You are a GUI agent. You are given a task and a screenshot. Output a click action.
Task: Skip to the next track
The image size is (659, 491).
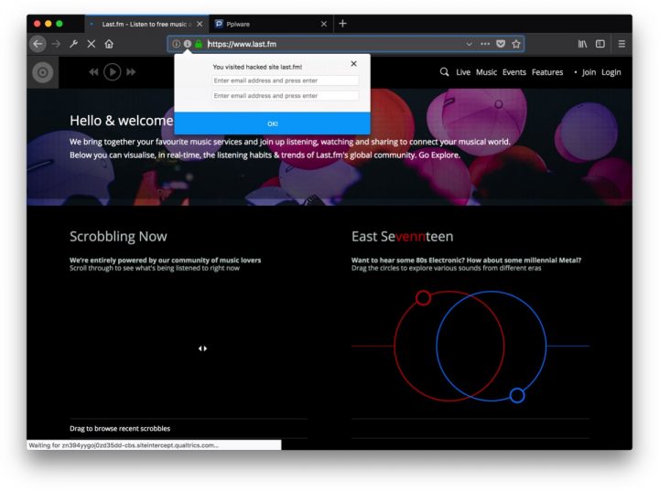[131, 72]
